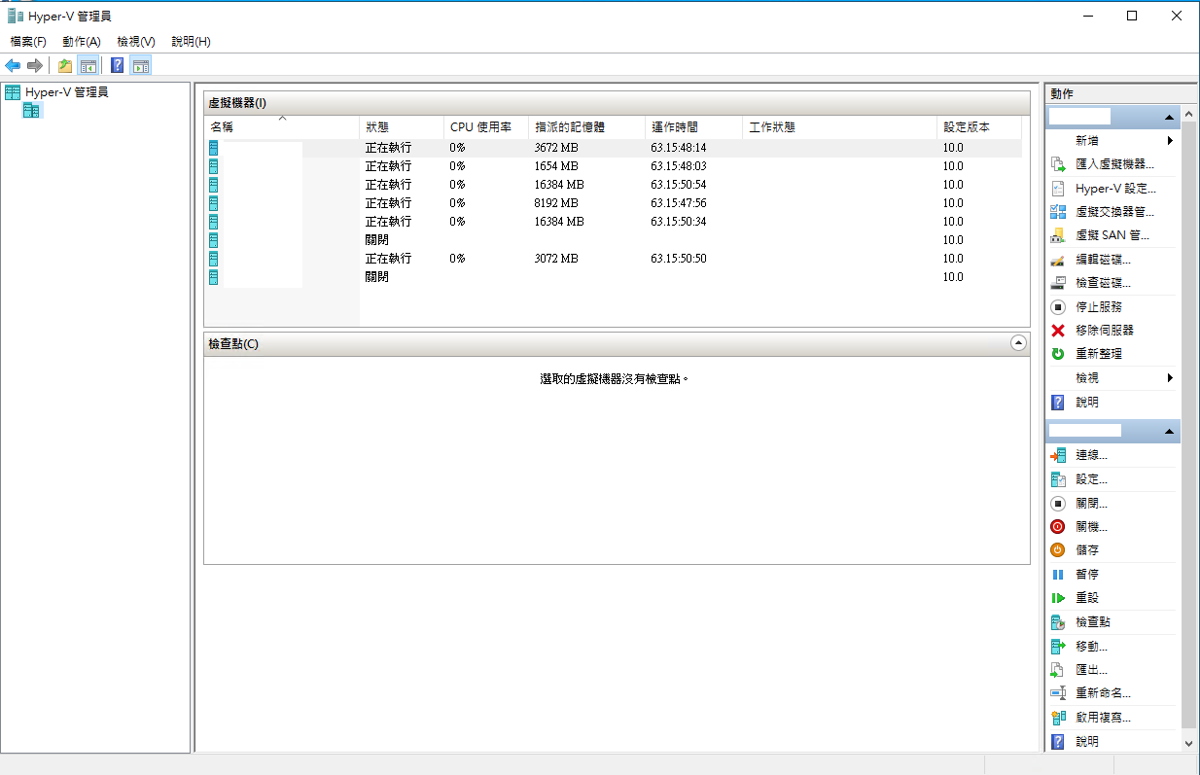
Task: Select Hyper-V 管理員 root node in tree
Action: [x=67, y=92]
